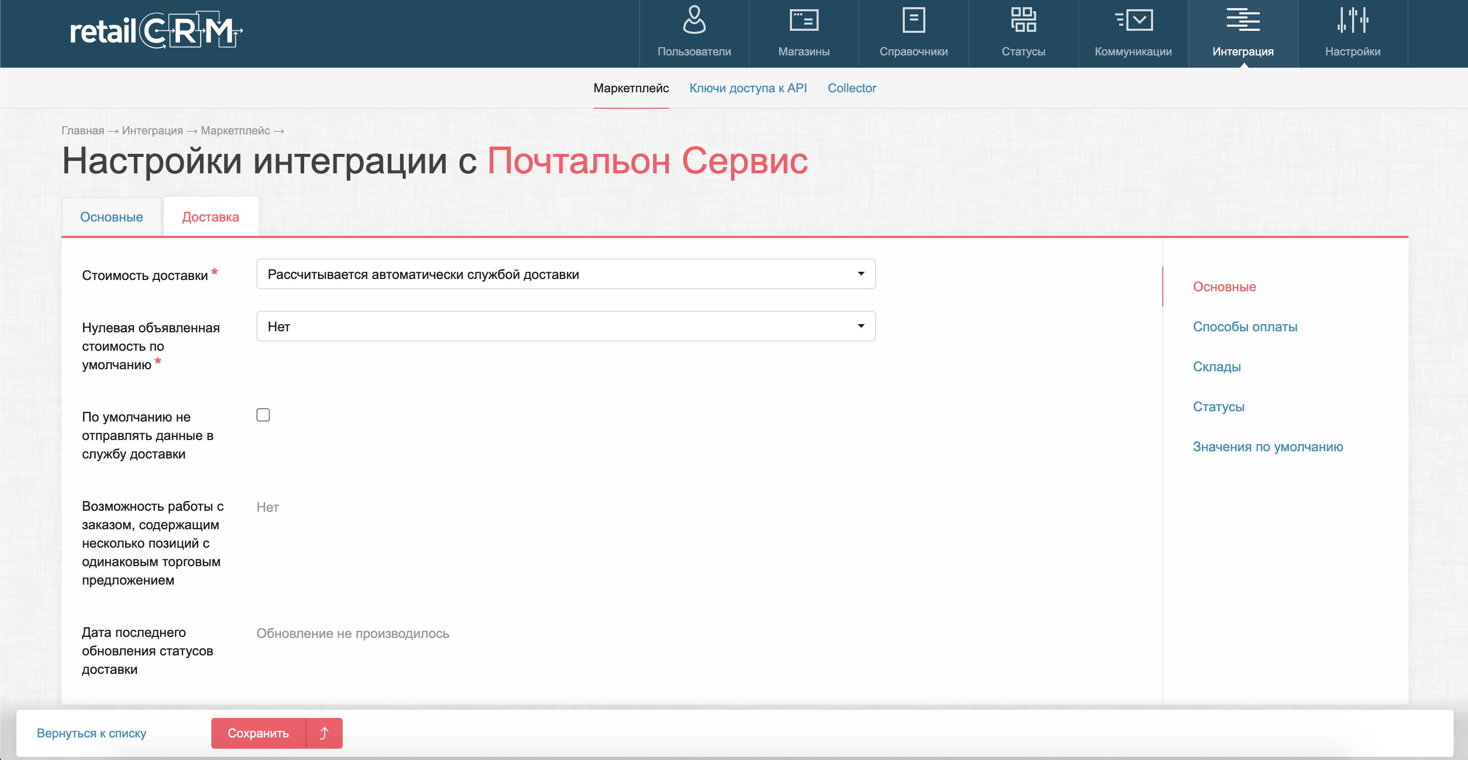Toggle 'не отправлять данные в службу доставки' checkbox
The width and height of the screenshot is (1468, 760).
[x=263, y=415]
